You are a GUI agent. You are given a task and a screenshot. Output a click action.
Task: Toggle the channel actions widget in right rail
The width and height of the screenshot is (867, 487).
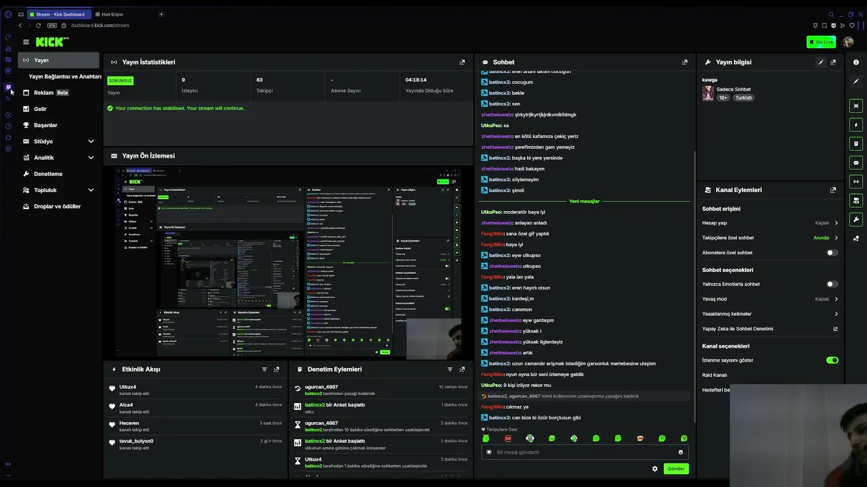[x=856, y=200]
